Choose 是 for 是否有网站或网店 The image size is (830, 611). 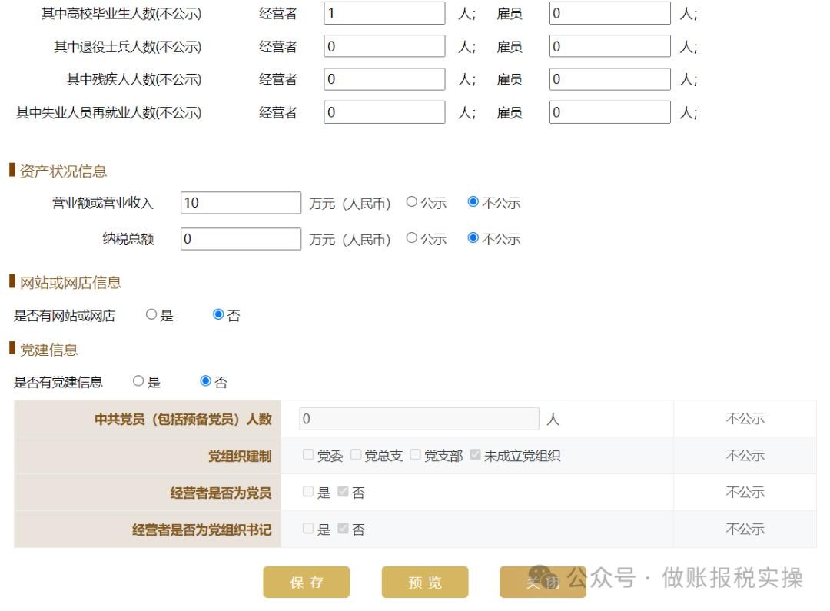coord(151,314)
